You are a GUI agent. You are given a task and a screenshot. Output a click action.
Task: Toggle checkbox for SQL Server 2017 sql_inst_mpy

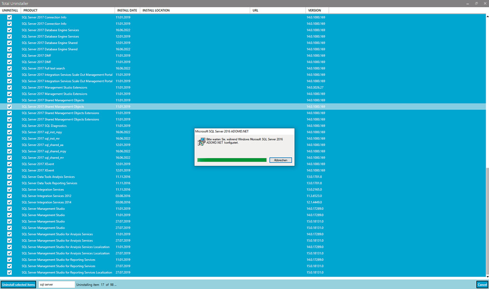(x=9, y=132)
